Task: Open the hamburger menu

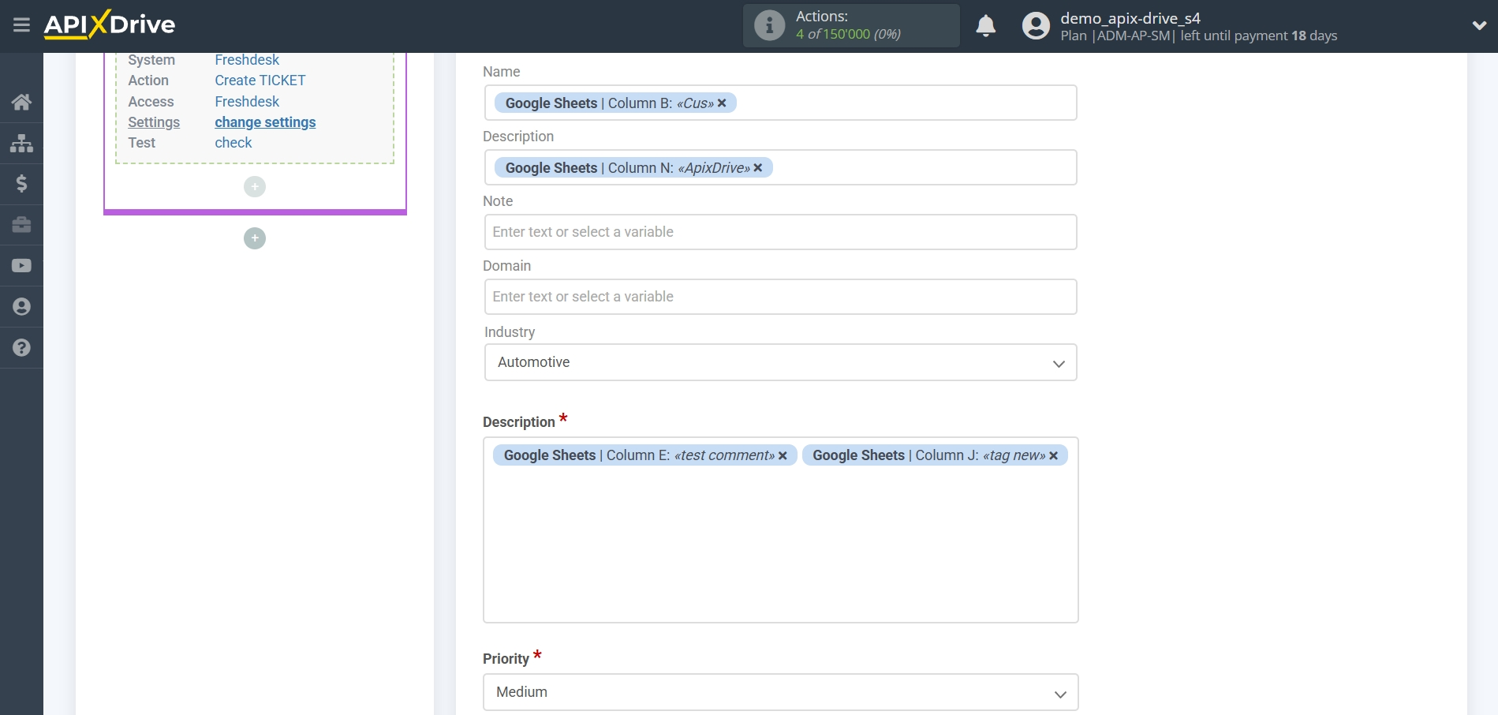Action: (21, 25)
